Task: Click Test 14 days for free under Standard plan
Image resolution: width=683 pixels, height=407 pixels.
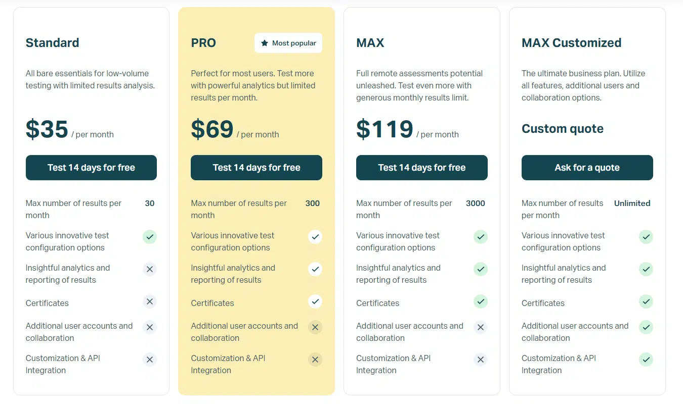Action: [x=91, y=167]
